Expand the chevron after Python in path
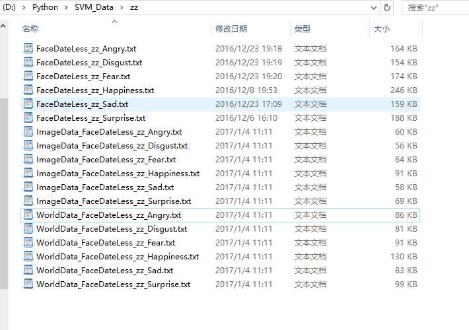The height and width of the screenshot is (330, 469). coord(66,7)
